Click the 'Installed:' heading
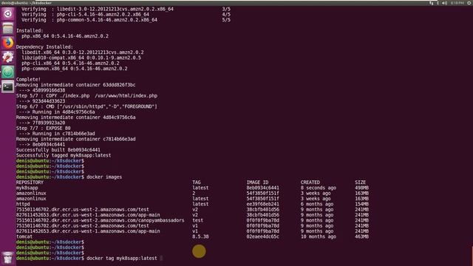This screenshot has width=473, height=266. tap(30, 30)
